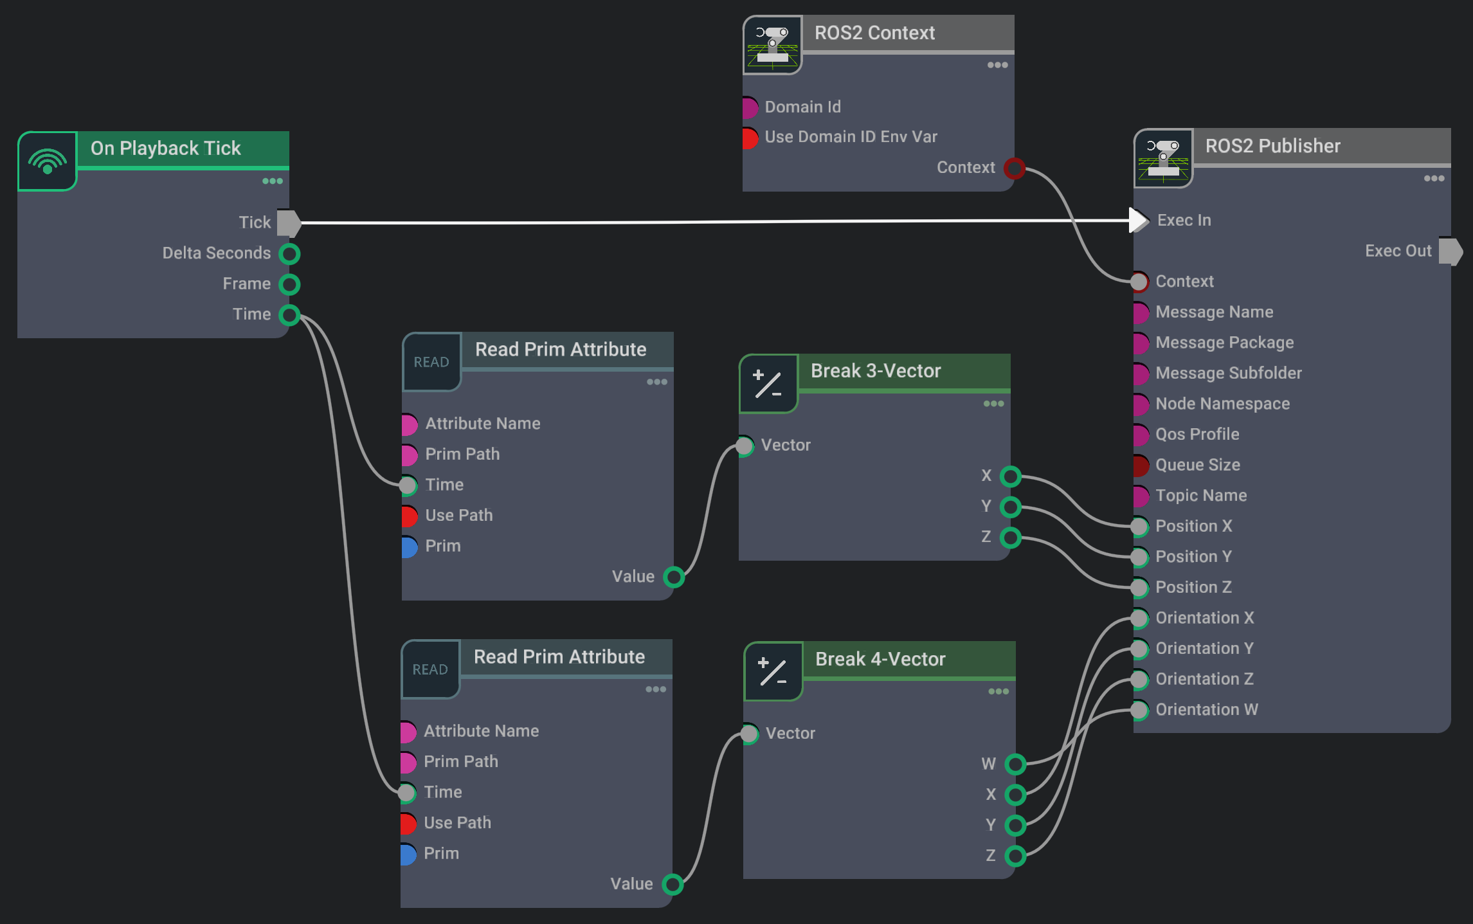This screenshot has width=1473, height=924.
Task: Open the On Playback Tick options dots
Action: click(273, 181)
